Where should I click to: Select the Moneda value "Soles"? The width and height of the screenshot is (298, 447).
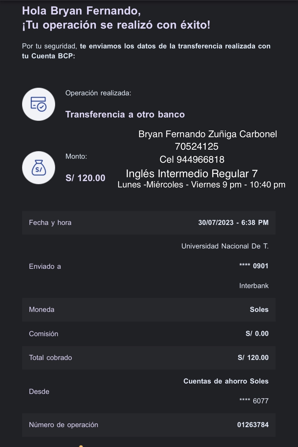tap(259, 310)
